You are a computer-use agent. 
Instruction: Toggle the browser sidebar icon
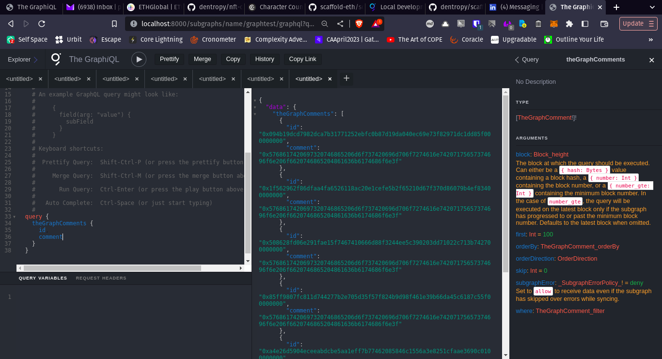[585, 24]
